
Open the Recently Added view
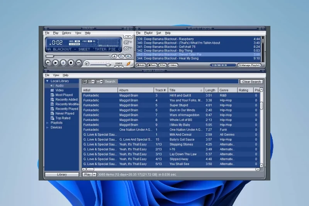[66, 100]
